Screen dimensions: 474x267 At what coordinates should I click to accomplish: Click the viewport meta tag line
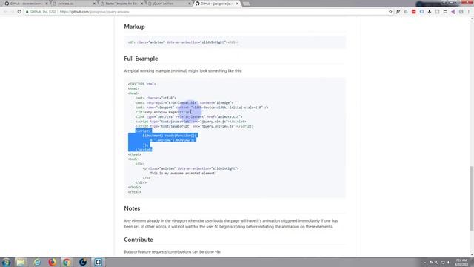point(201,108)
